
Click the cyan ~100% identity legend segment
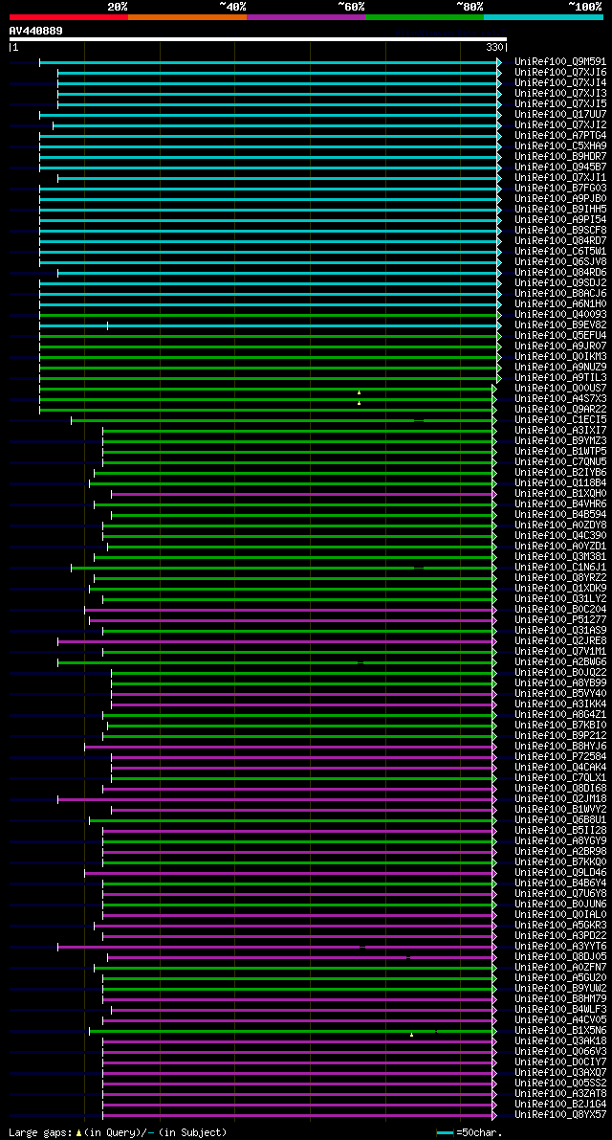(544, 16)
